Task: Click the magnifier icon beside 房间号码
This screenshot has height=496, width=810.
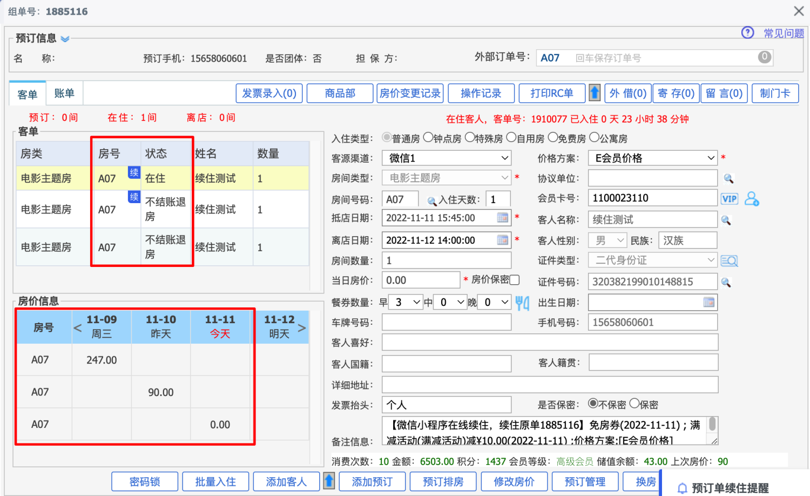Action: point(431,201)
